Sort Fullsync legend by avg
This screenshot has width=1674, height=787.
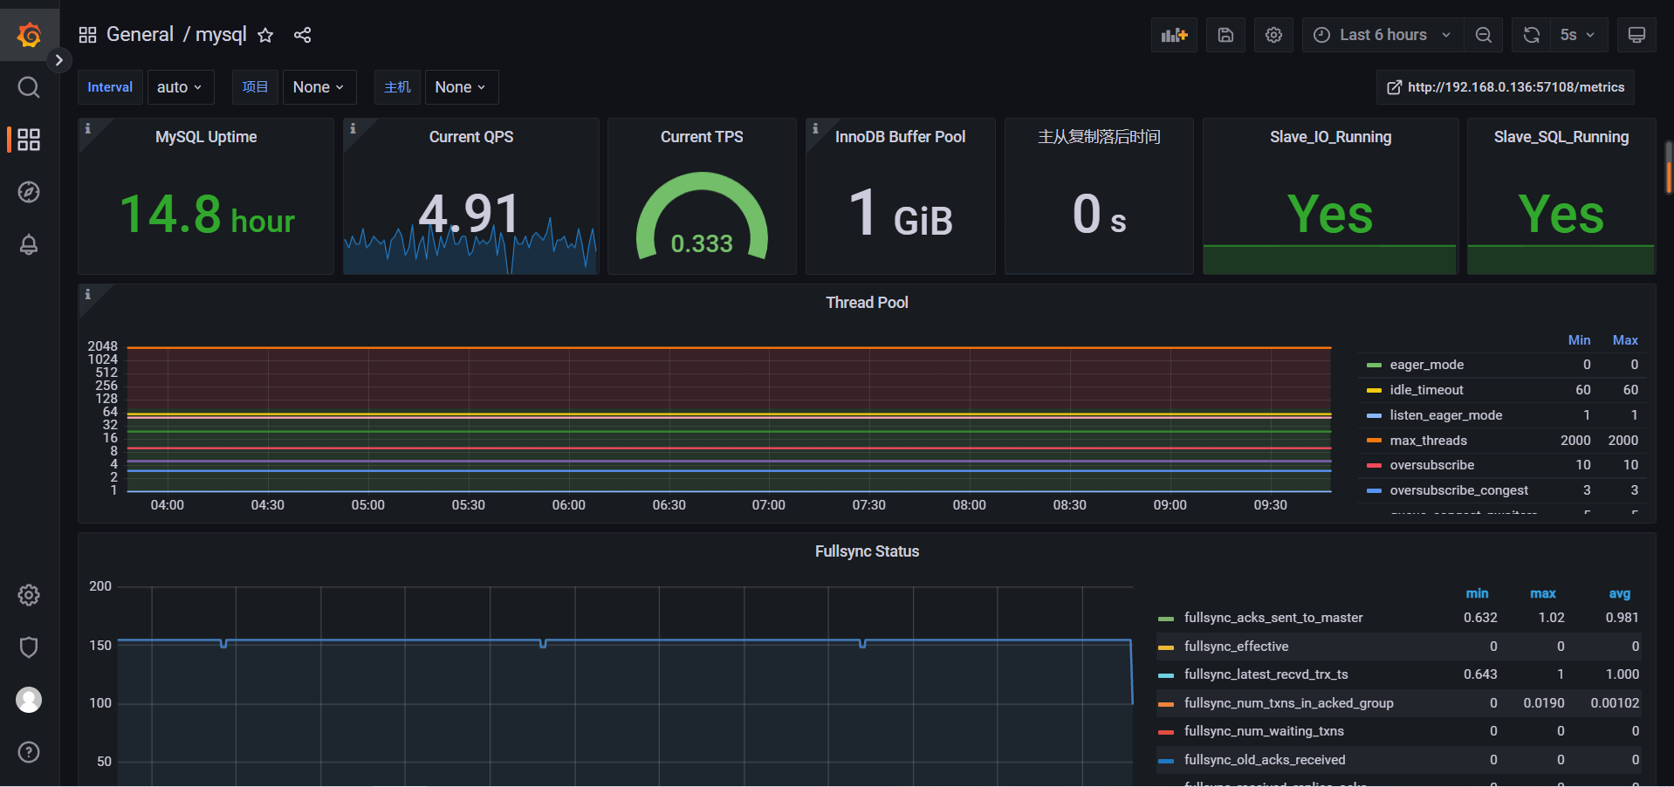(x=1620, y=593)
